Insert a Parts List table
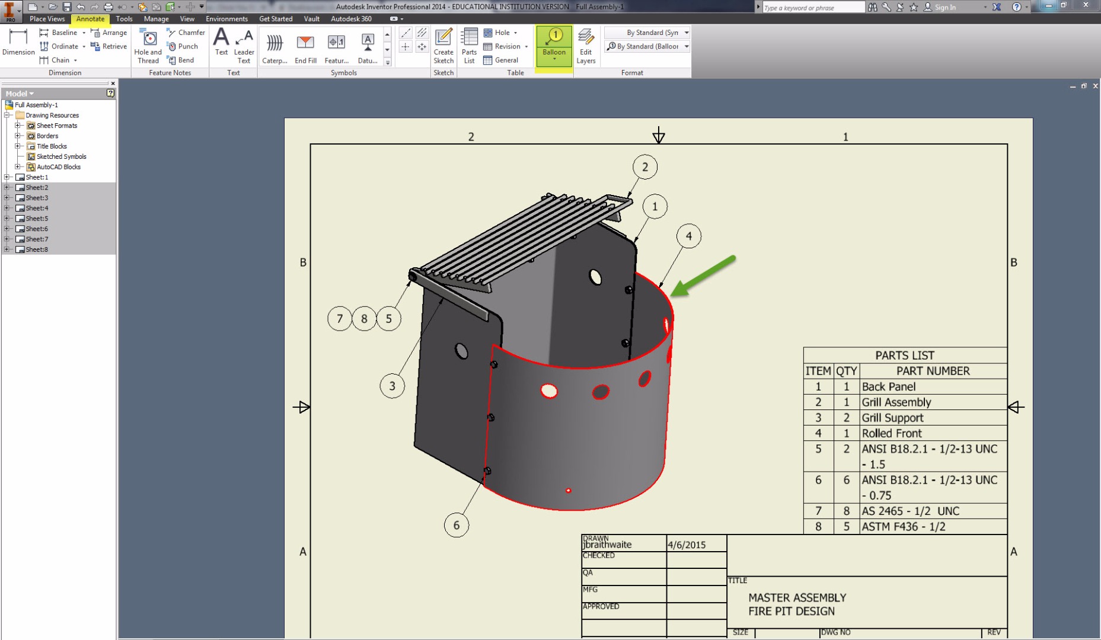The width and height of the screenshot is (1101, 640). [x=469, y=46]
